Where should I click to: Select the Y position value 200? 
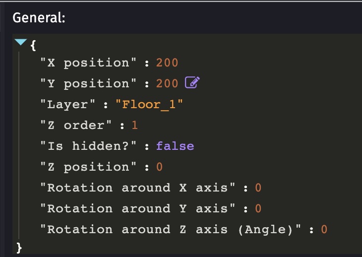click(x=167, y=83)
